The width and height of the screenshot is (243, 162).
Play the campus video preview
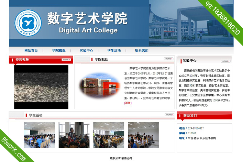pos(41,87)
